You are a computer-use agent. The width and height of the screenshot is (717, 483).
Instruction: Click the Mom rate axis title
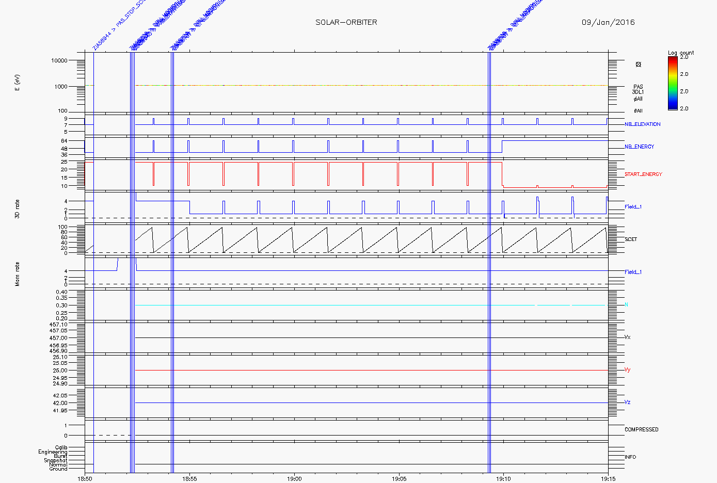[17, 274]
